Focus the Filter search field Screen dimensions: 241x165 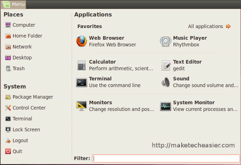click(166, 158)
